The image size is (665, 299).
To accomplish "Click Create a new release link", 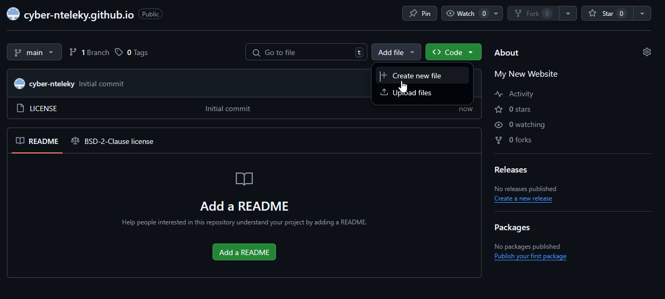I will click(523, 198).
